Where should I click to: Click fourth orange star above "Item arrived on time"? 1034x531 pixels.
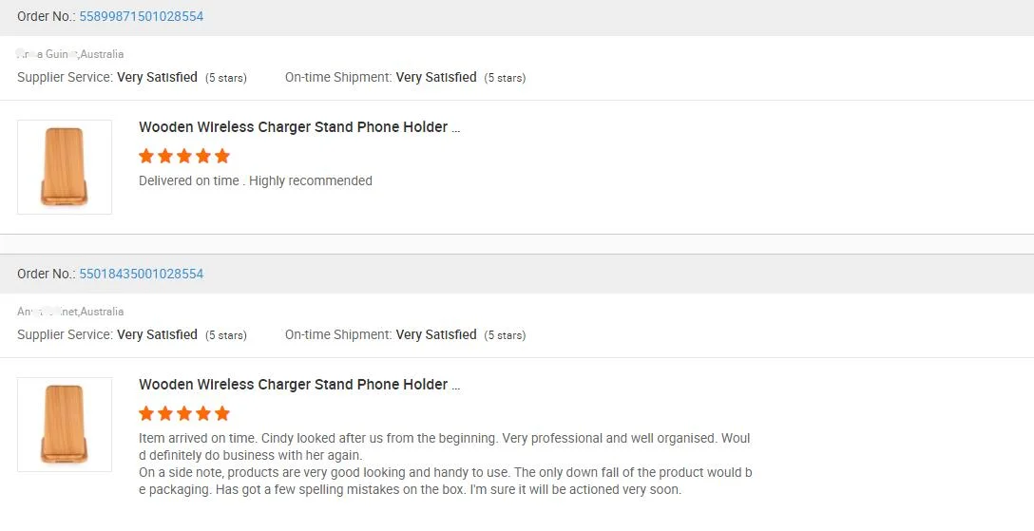coord(203,413)
